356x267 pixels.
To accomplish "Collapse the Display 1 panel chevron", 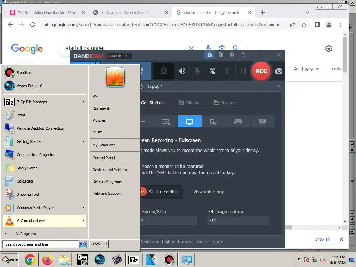I will point(278,87).
